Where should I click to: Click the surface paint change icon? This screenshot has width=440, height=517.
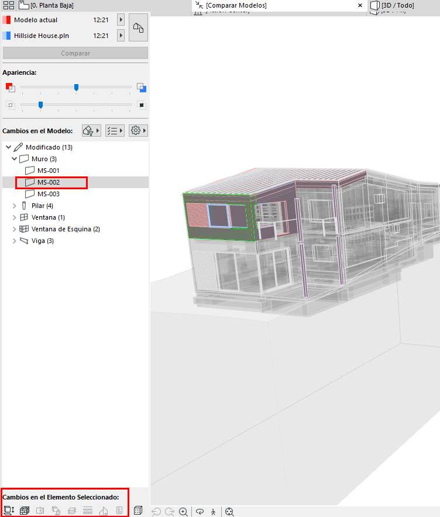pos(56,511)
